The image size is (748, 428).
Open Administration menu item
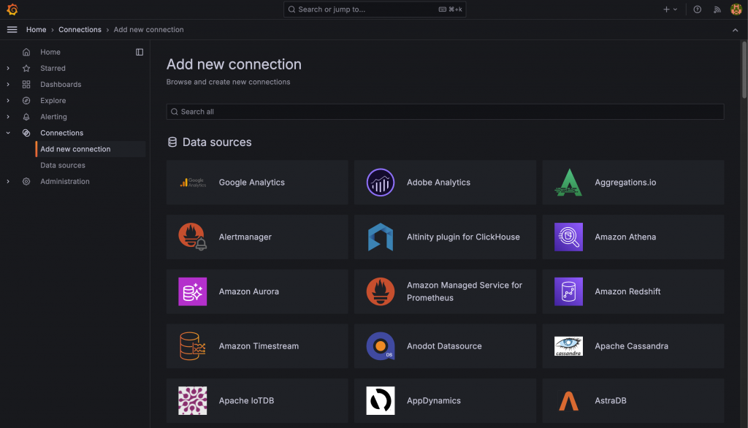click(65, 181)
